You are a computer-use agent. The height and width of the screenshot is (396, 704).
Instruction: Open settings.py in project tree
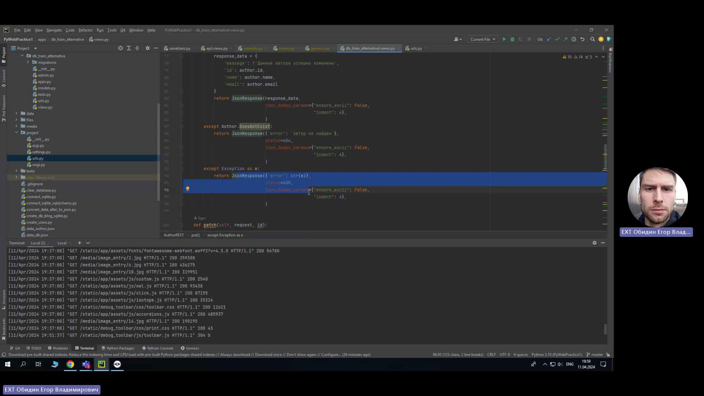point(41,152)
